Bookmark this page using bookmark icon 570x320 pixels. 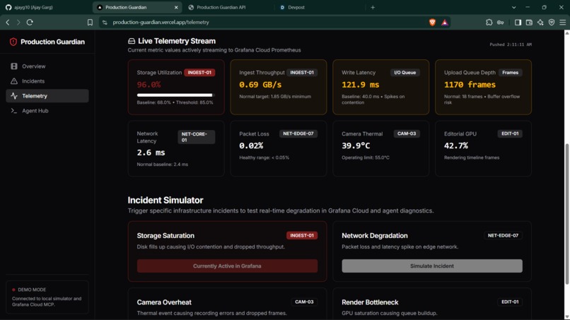(90, 22)
